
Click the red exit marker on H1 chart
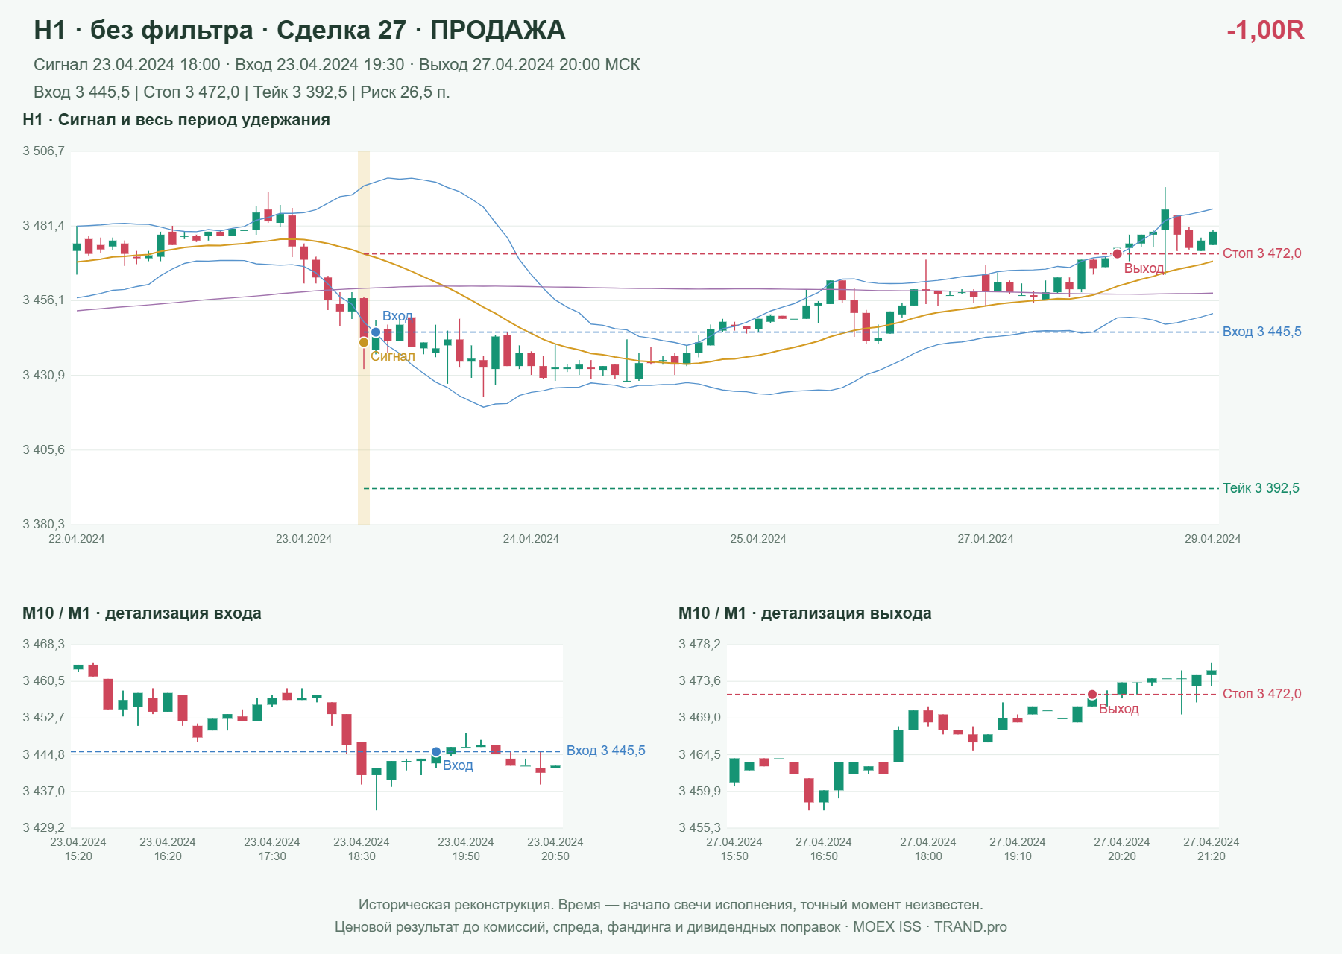pyautogui.click(x=1117, y=254)
